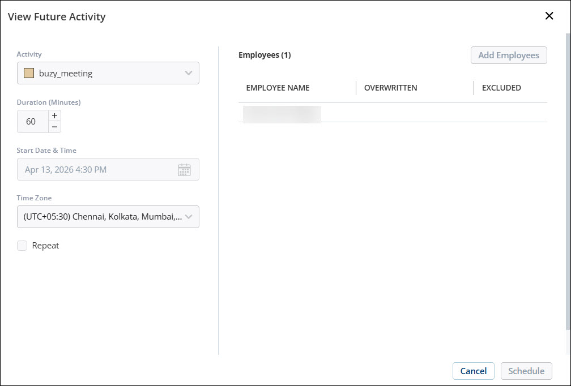The height and width of the screenshot is (386, 571).
Task: Increase duration with the plus button
Action: click(54, 115)
